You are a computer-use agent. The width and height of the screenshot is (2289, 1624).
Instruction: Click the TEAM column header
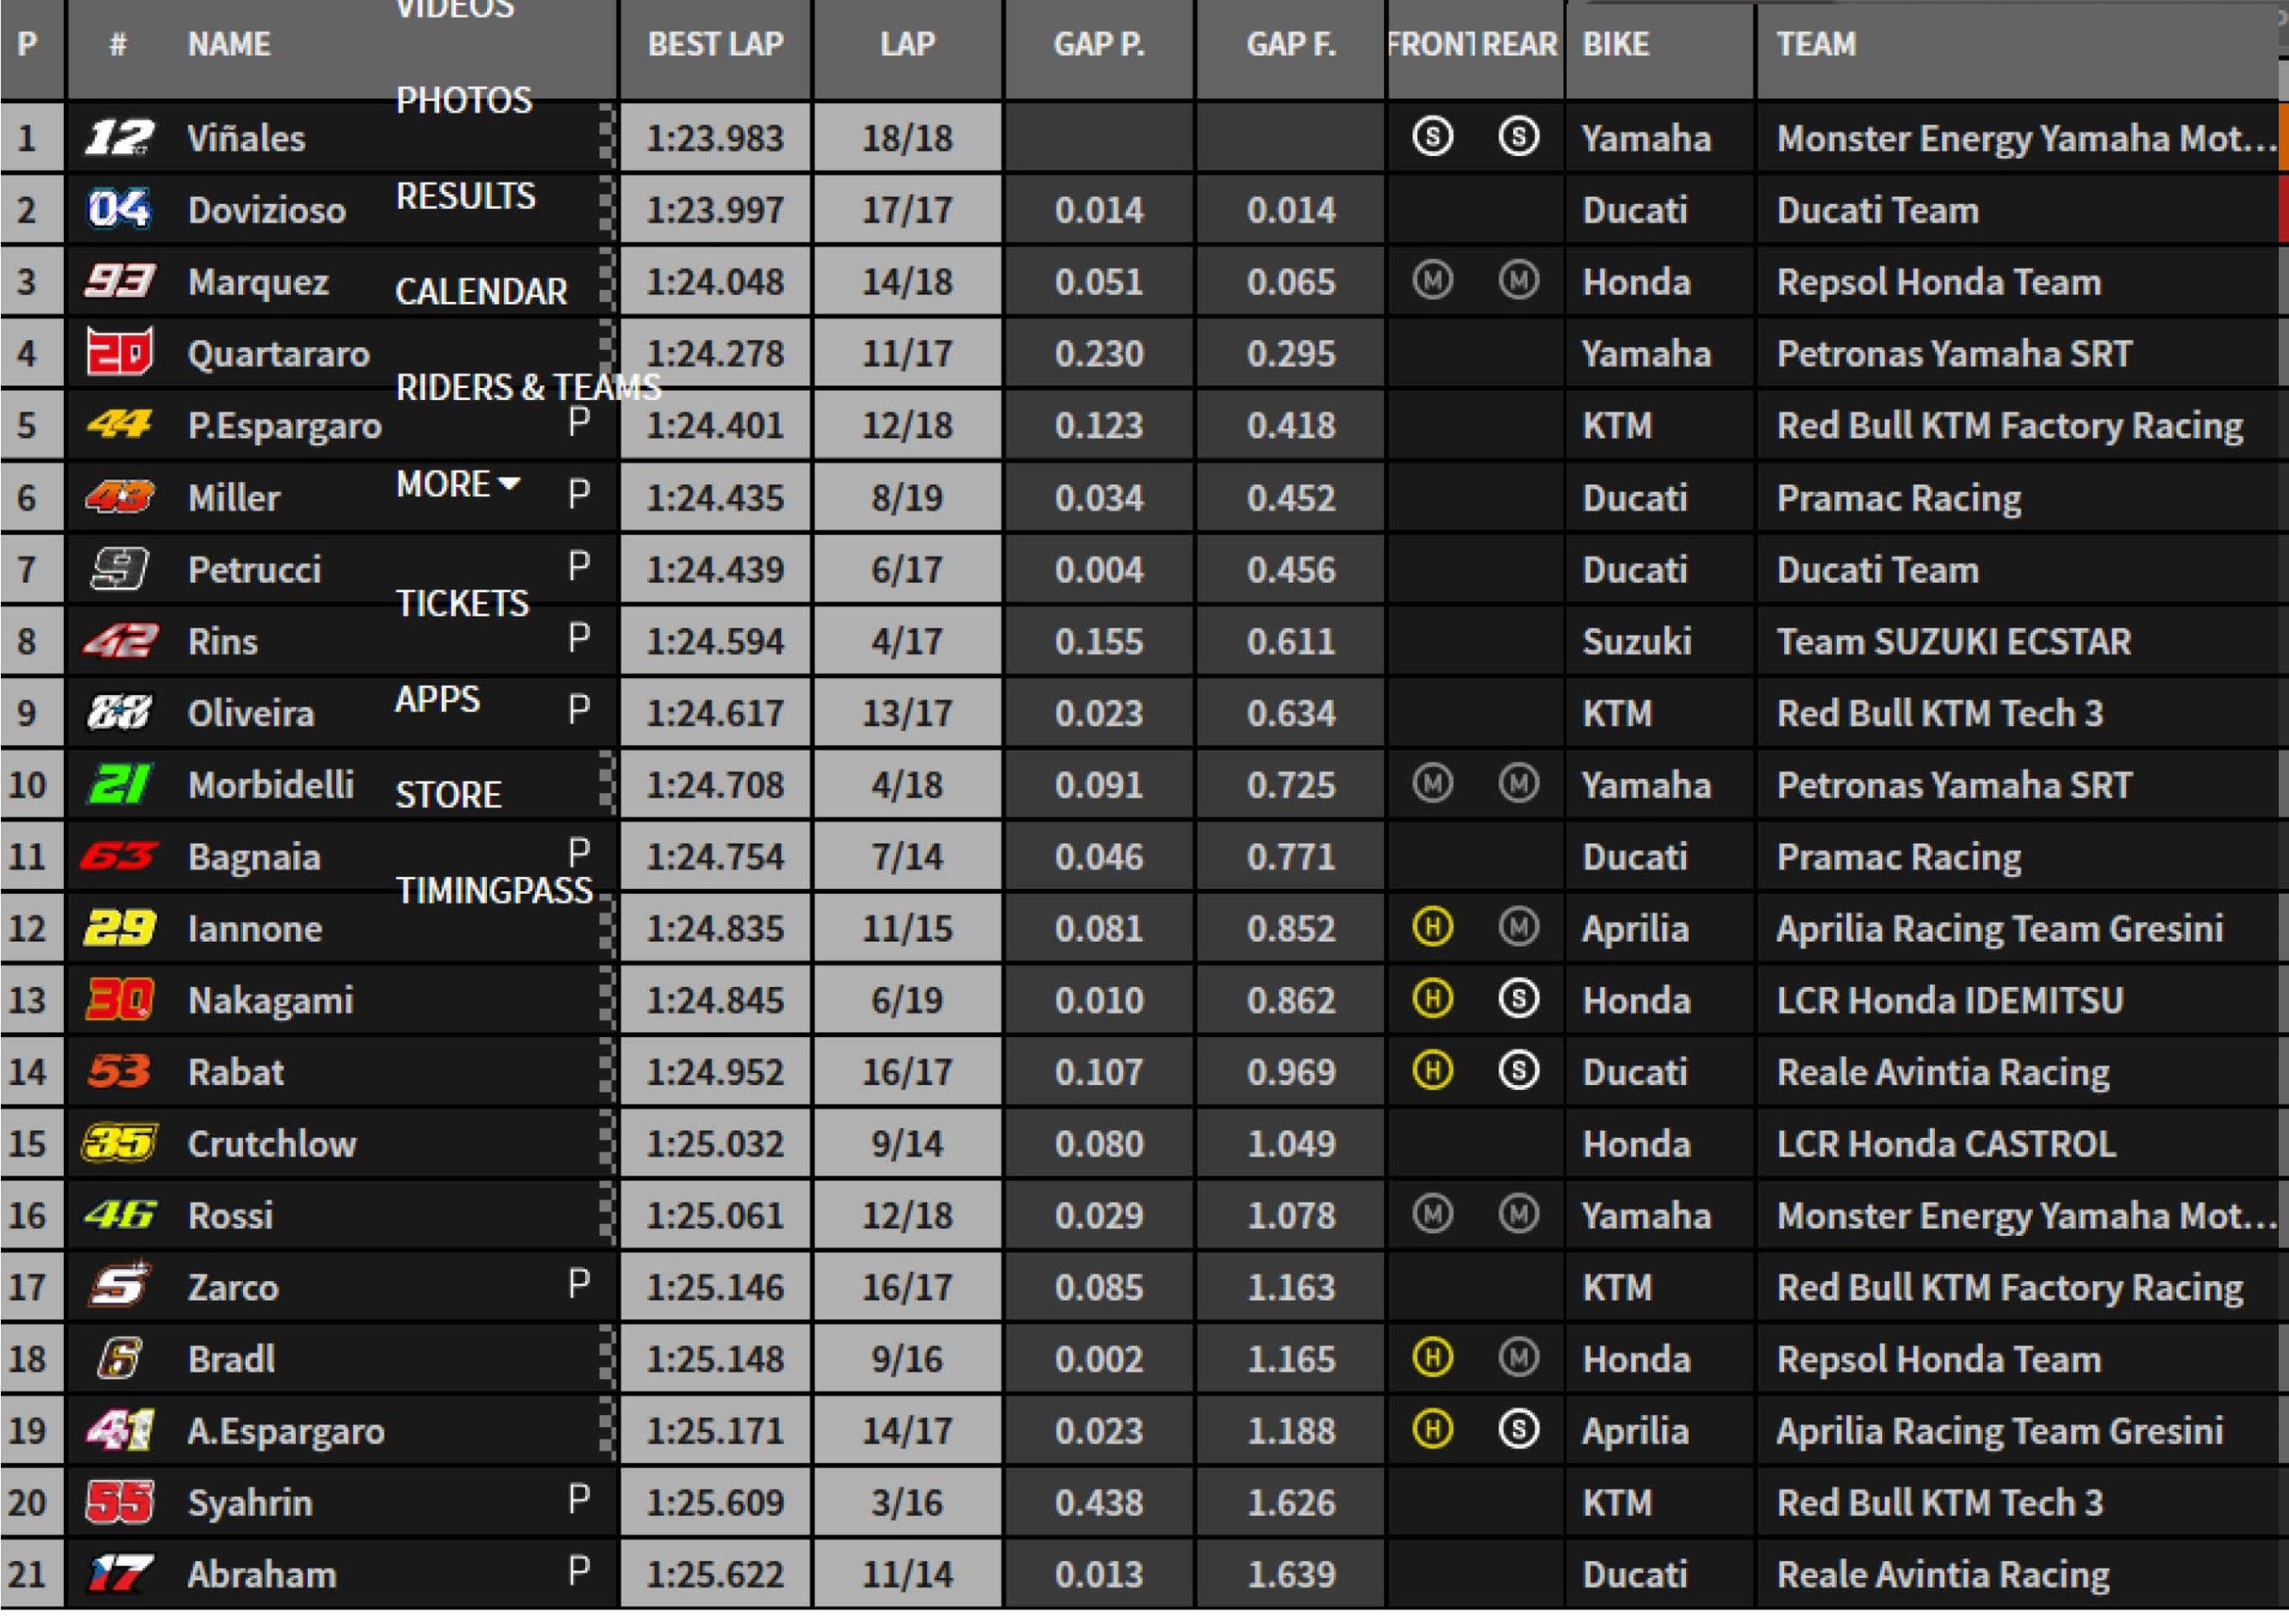pos(1816,45)
